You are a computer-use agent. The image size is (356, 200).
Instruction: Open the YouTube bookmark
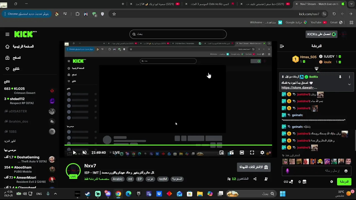(x=318, y=22)
